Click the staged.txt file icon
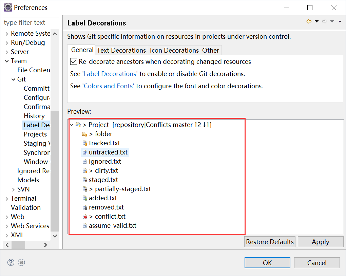 coord(85,180)
